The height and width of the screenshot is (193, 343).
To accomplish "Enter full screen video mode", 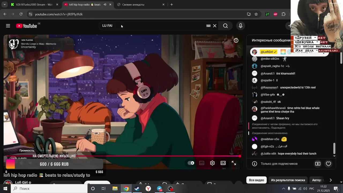I will (x=234, y=163).
